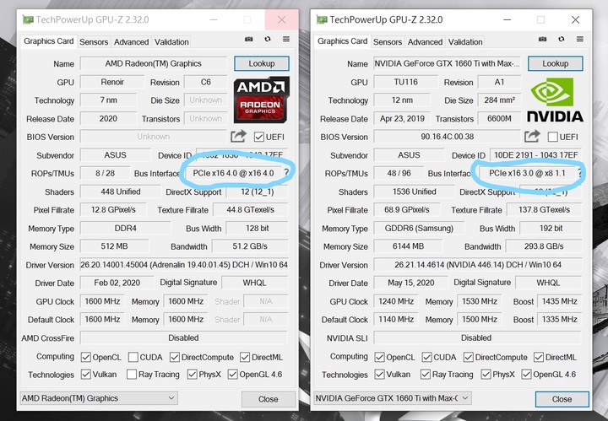The height and width of the screenshot is (421, 608).
Task: Click the GPU-Z app icon in NVIDIA title bar
Action: click(x=322, y=19)
